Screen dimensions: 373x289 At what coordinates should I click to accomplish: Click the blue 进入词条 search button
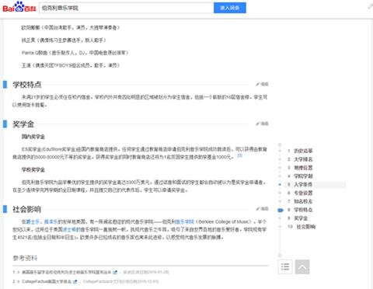click(230, 8)
